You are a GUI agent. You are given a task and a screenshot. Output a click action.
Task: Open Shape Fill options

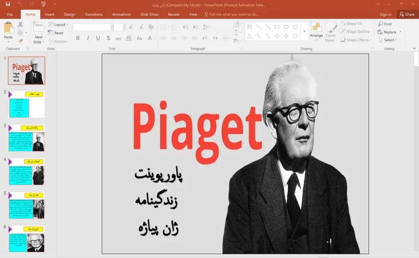click(x=353, y=24)
